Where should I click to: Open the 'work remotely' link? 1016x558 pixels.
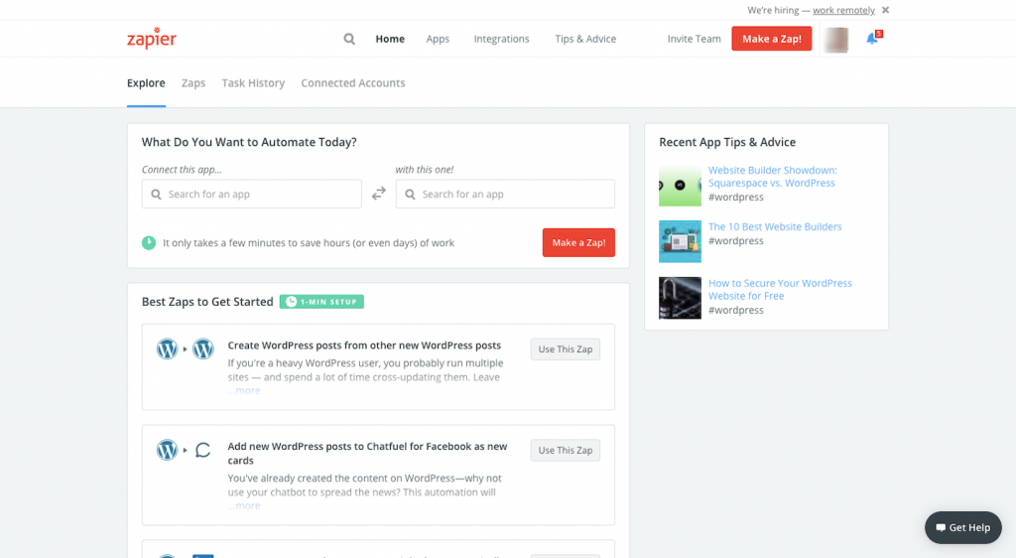843,10
